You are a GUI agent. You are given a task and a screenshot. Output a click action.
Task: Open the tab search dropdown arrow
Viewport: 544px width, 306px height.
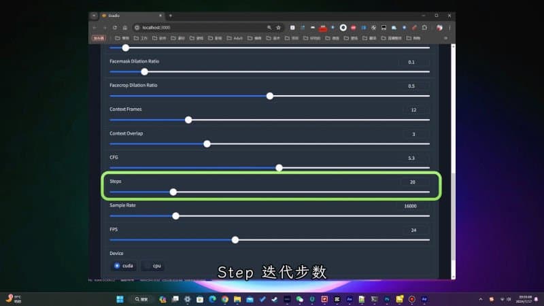pos(95,15)
